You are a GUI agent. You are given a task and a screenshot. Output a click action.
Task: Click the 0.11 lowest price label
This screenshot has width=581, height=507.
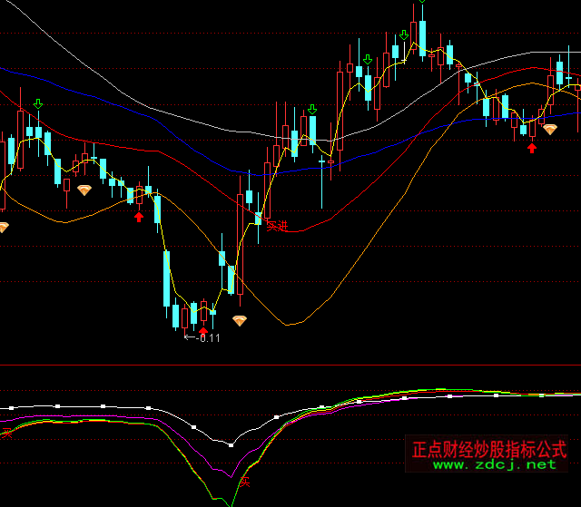(209, 338)
